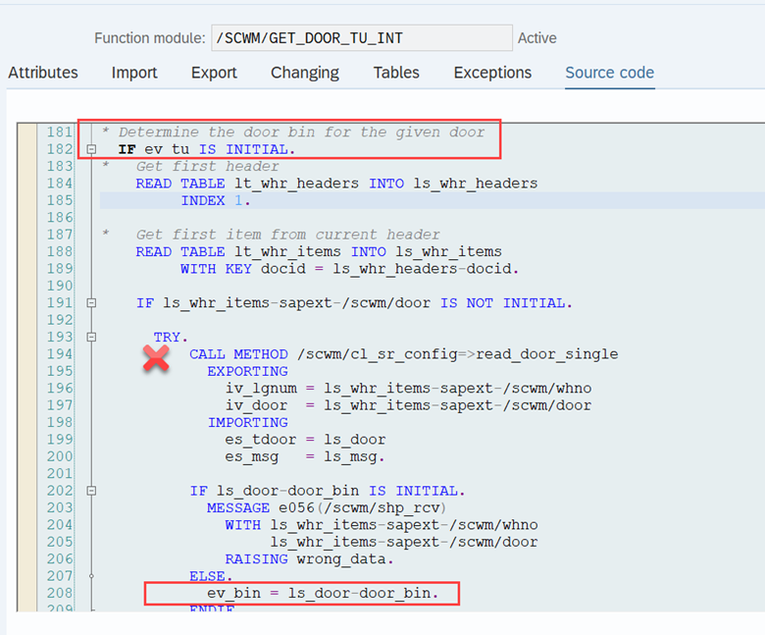Screen dimensions: 765x635
Task: Click the 'Active' status label
Action: 536,38
